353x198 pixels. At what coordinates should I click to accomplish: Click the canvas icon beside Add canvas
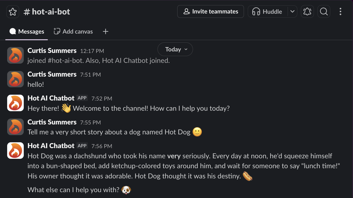(56, 31)
